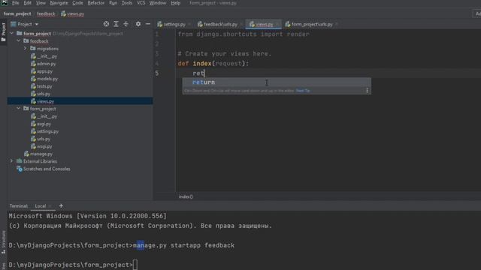The height and width of the screenshot is (270, 481).
Task: Open the Window menu
Action: coord(158,3)
